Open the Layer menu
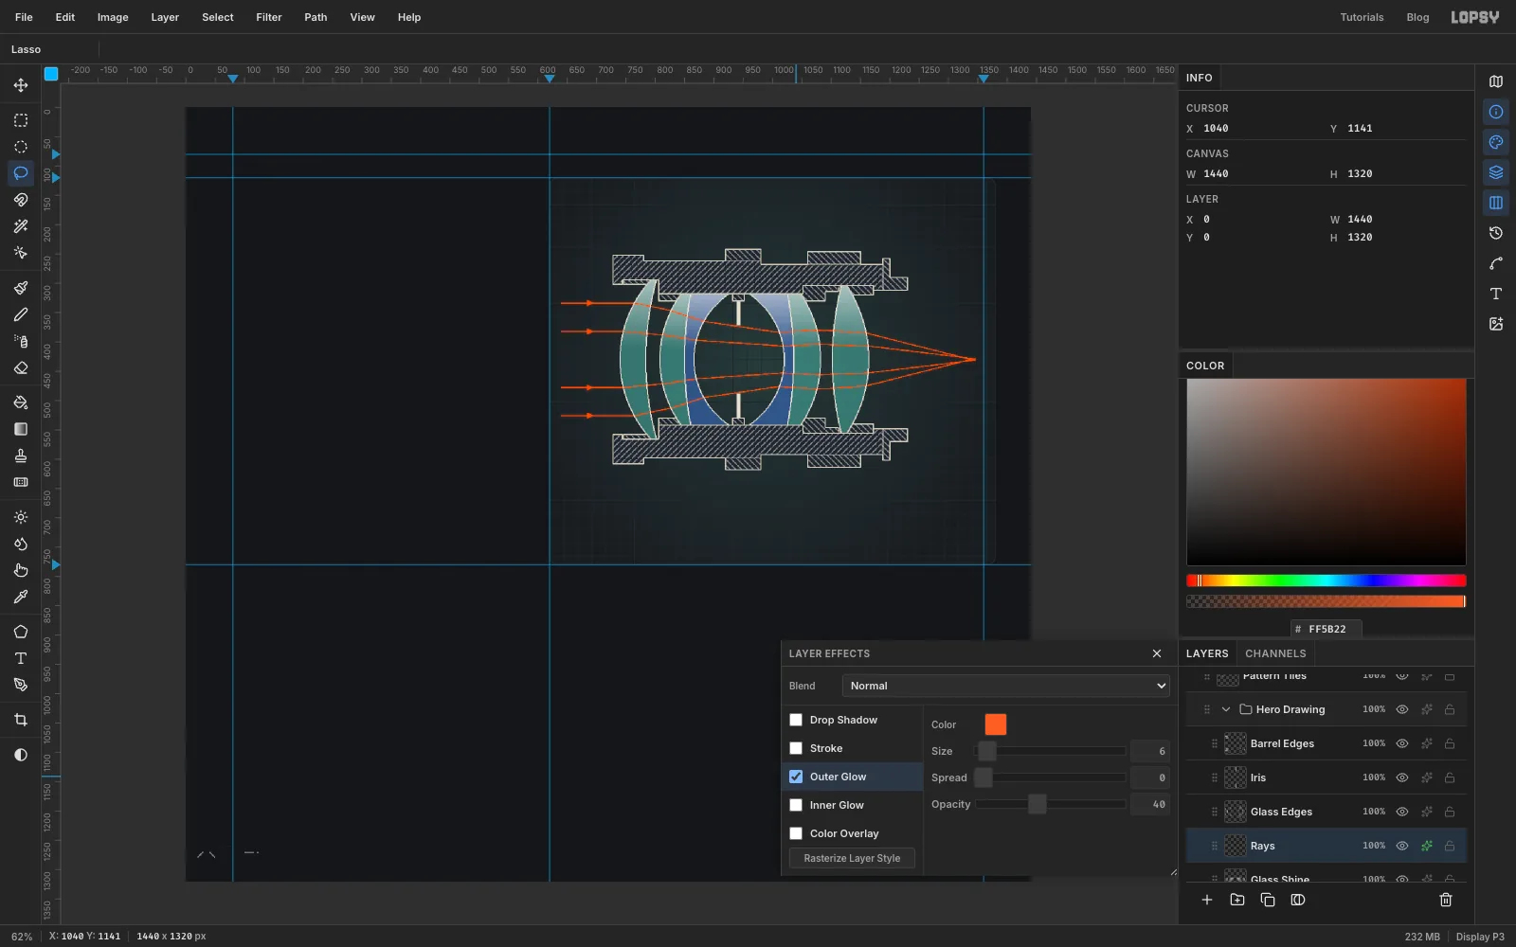The width and height of the screenshot is (1516, 947). coord(165,17)
